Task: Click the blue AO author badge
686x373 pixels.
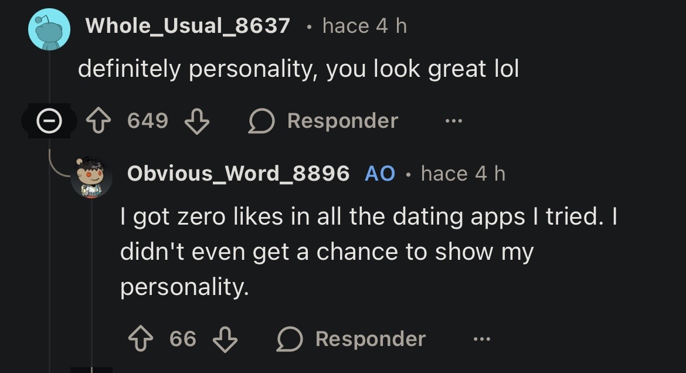Action: [x=380, y=174]
